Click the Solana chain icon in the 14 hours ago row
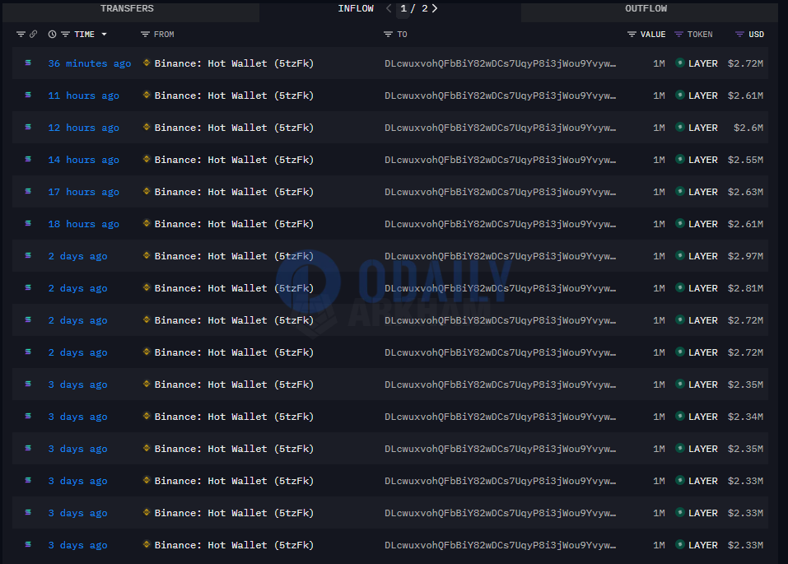 tap(28, 160)
